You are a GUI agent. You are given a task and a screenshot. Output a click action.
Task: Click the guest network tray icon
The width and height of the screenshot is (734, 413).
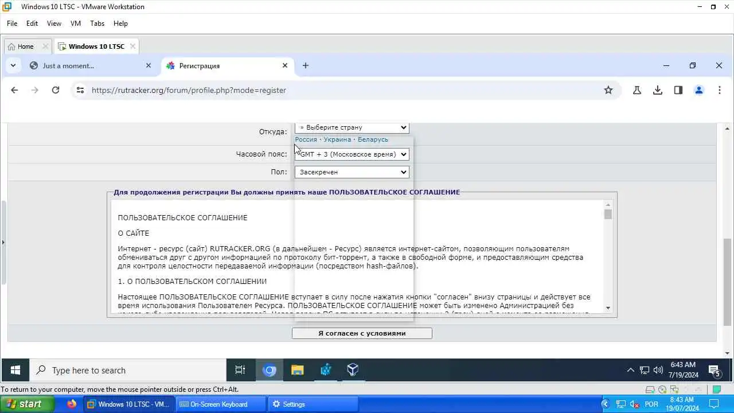tap(645, 371)
